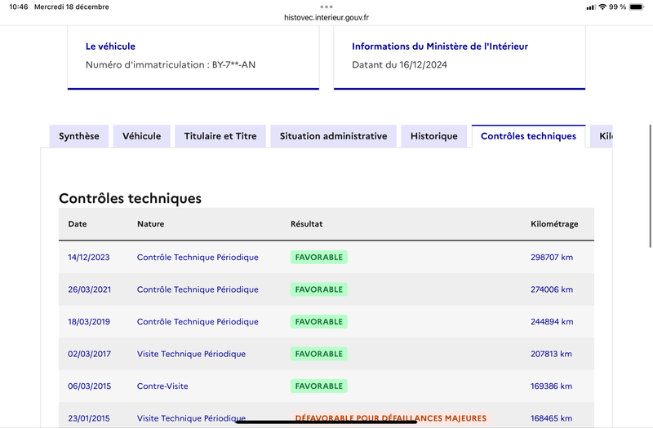Tap the three-dot multitasking icon at top

(326, 7)
